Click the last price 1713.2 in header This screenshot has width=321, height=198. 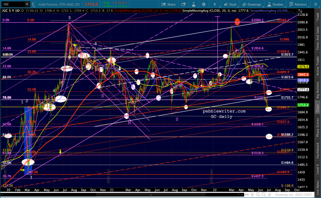[91, 4]
